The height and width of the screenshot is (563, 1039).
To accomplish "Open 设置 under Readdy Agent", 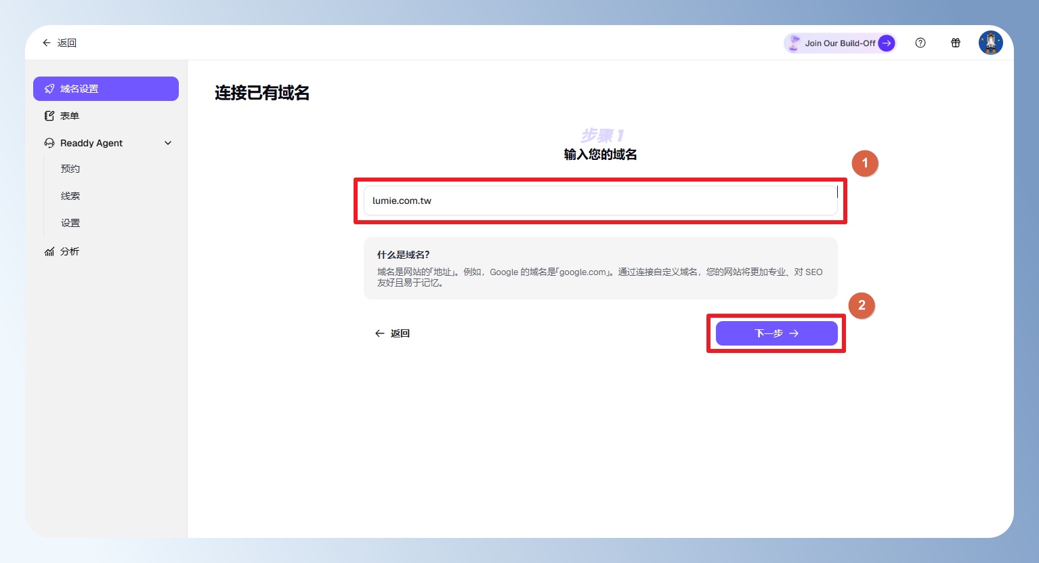I will [x=70, y=223].
